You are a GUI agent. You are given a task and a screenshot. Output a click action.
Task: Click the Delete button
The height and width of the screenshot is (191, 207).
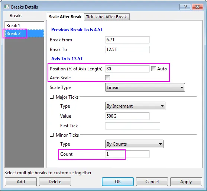(x=55, y=182)
